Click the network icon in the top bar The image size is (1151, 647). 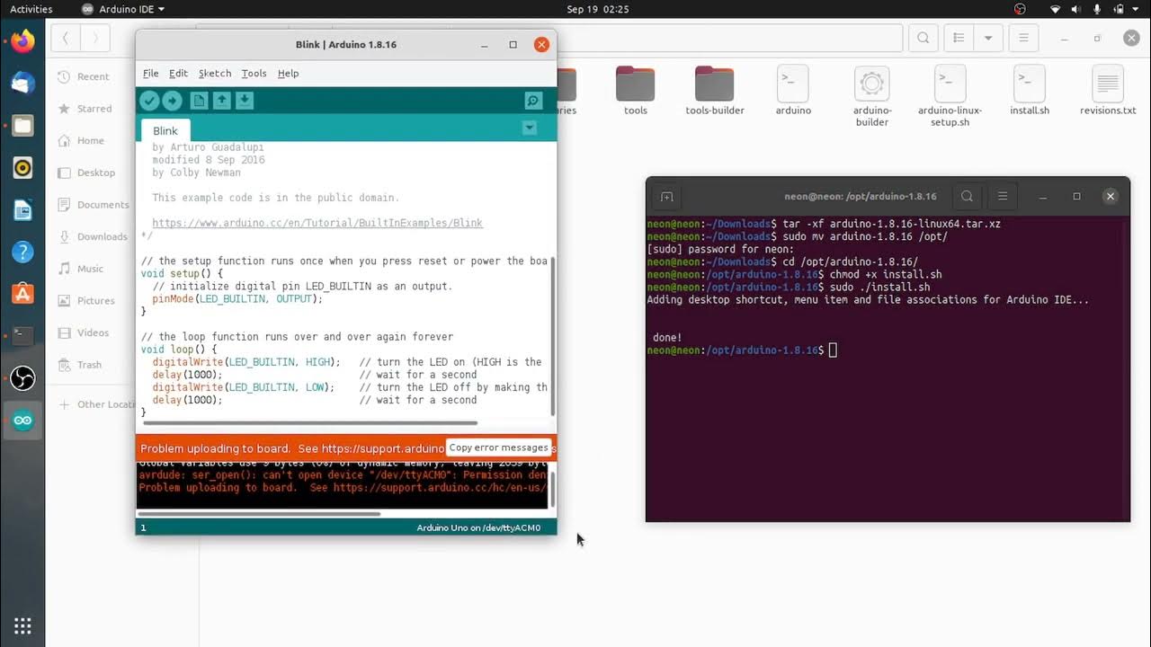coord(1056,9)
